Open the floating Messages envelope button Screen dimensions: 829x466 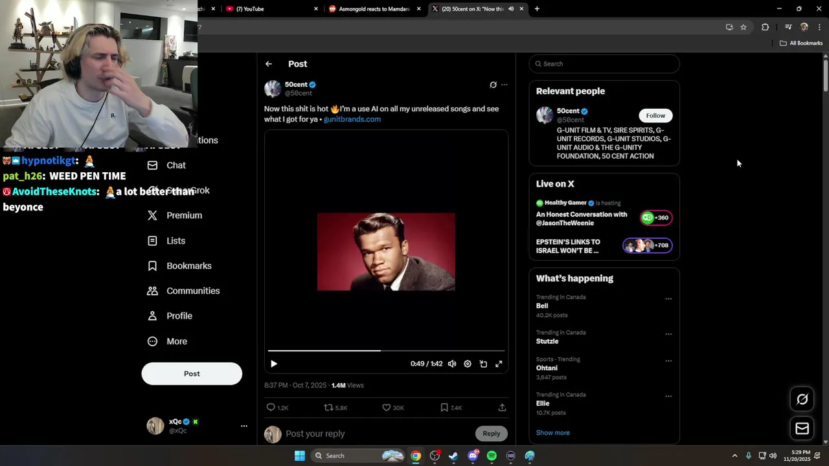click(802, 428)
